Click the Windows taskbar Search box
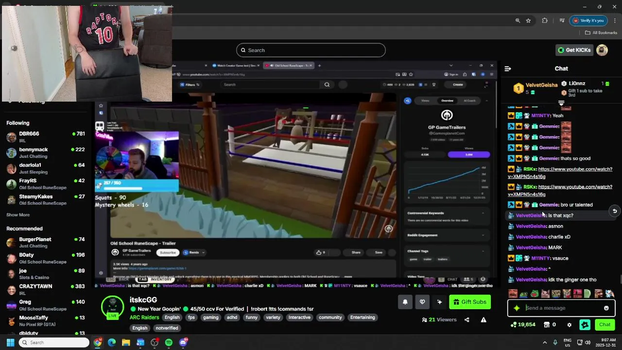This screenshot has height=350, width=622. 54,343
